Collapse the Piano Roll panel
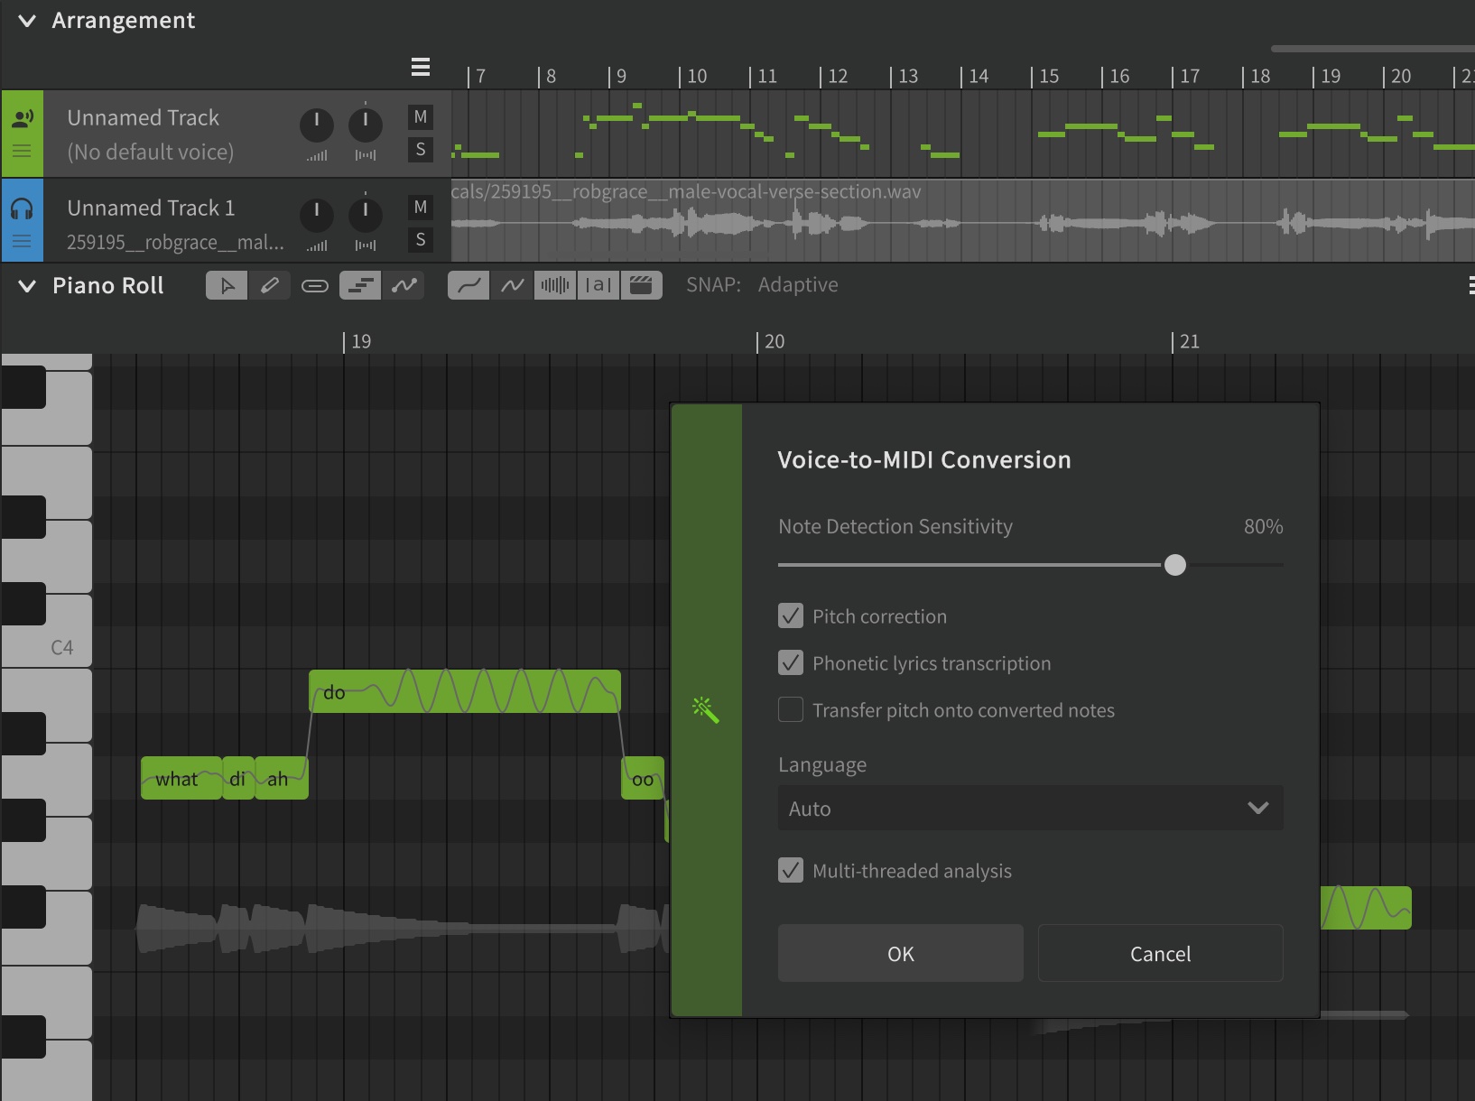The width and height of the screenshot is (1475, 1101). click(27, 286)
